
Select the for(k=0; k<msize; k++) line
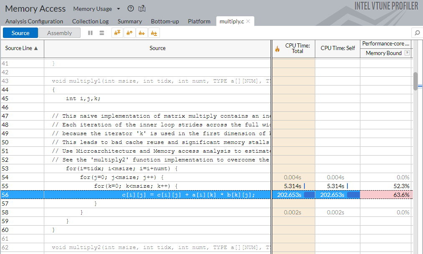click(x=136, y=186)
